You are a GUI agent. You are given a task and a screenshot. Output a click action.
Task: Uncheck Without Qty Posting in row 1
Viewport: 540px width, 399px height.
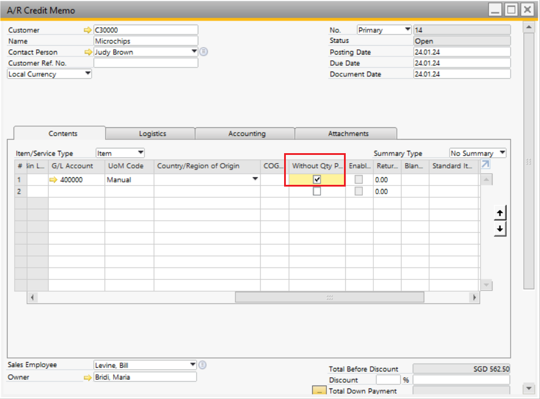click(317, 180)
